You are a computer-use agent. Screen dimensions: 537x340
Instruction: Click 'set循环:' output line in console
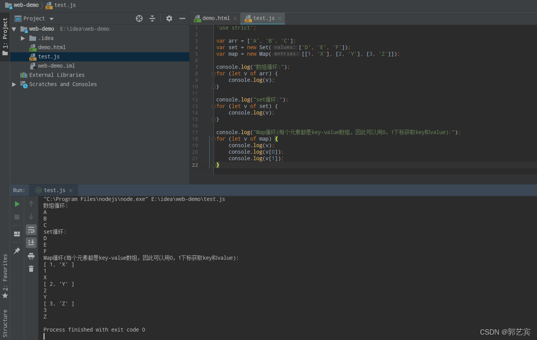(x=55, y=232)
